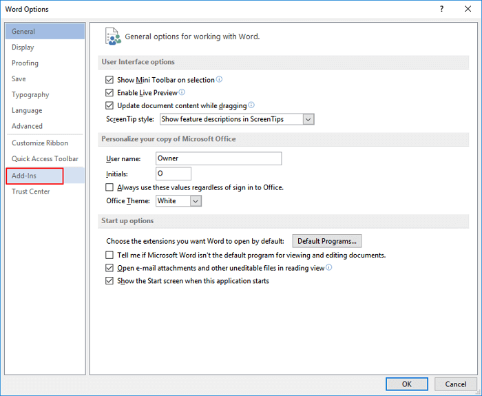Click info icon next to Live Preview
482x396 pixels.
(182, 92)
